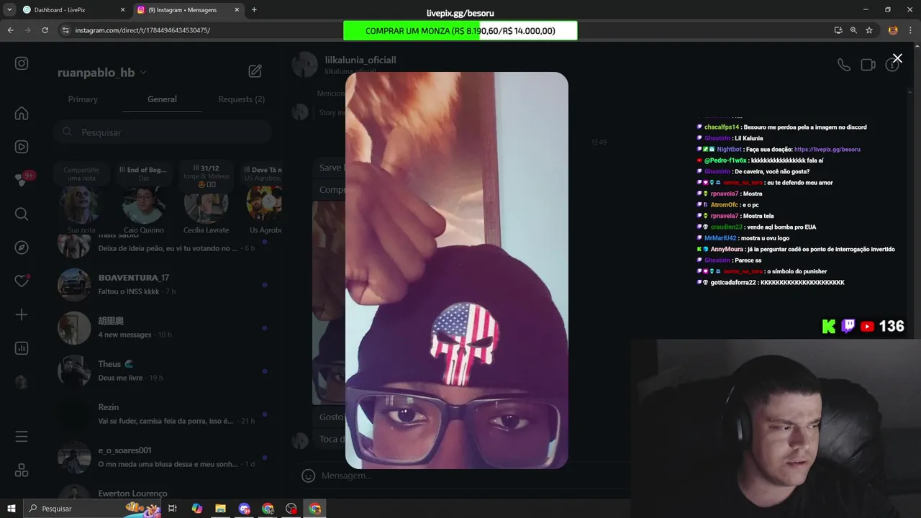The width and height of the screenshot is (921, 518).
Task: Open the Rezin conversation
Action: [162, 414]
